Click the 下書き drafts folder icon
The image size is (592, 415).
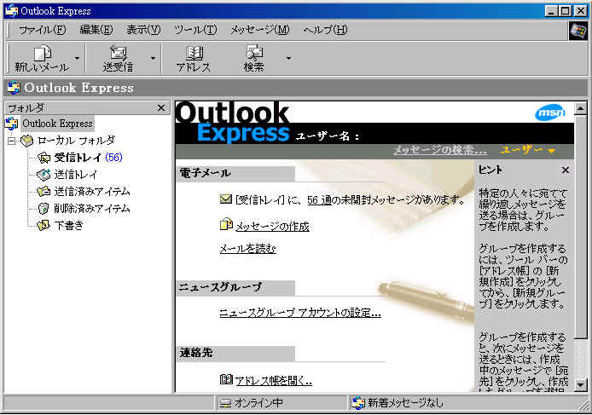pos(44,225)
